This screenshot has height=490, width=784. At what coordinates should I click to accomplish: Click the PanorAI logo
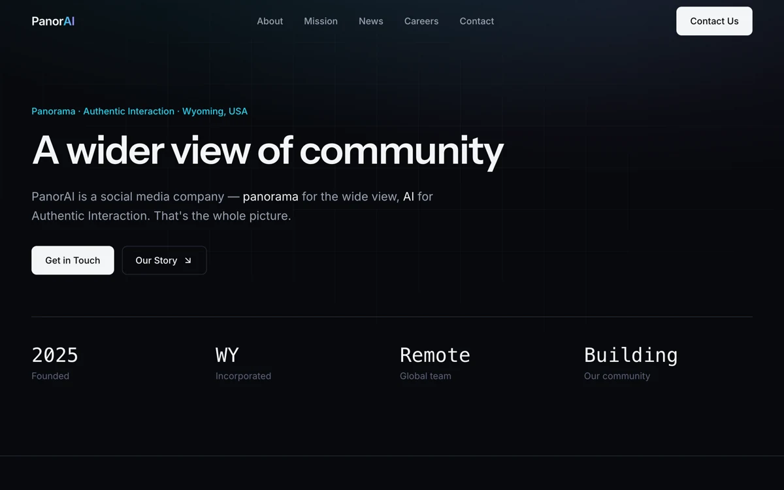pos(53,21)
